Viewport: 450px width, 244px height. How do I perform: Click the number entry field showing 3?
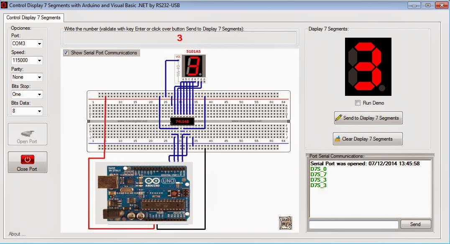[180, 38]
